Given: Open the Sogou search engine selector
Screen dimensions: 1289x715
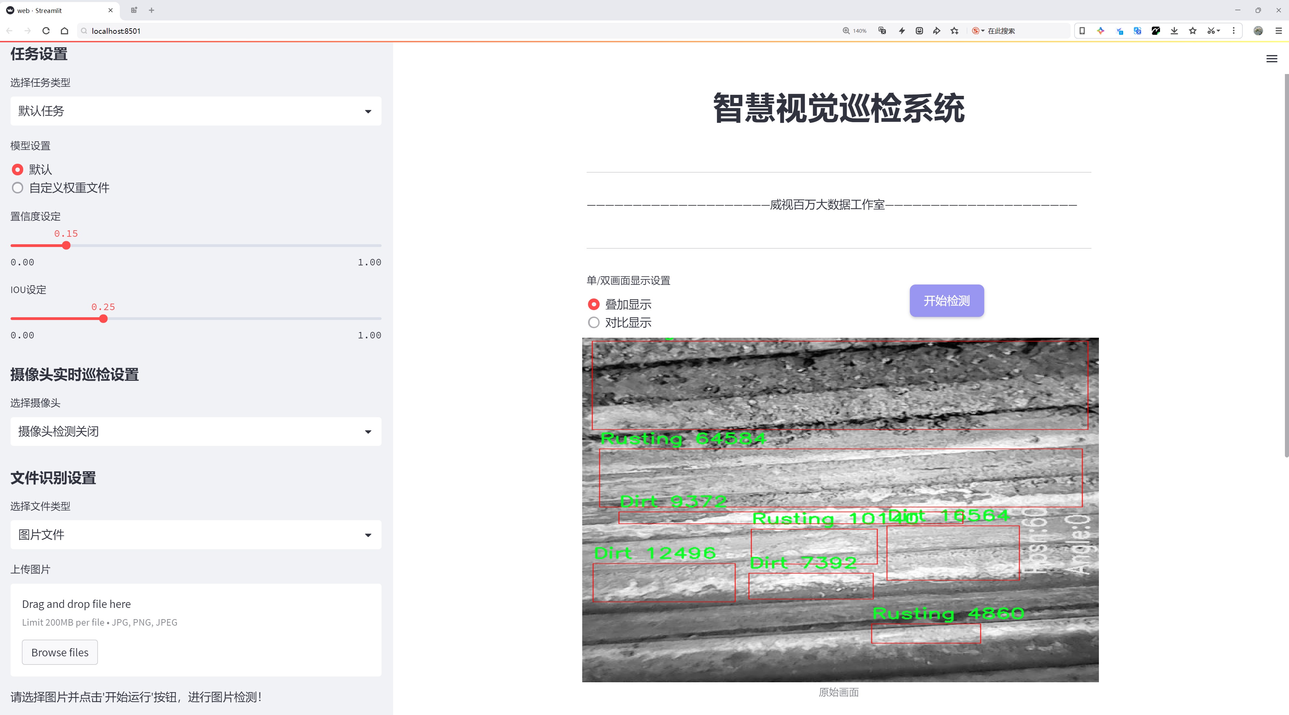Looking at the screenshot, I should (978, 30).
